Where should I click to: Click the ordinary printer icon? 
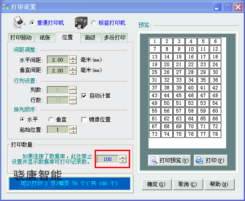point(19,22)
